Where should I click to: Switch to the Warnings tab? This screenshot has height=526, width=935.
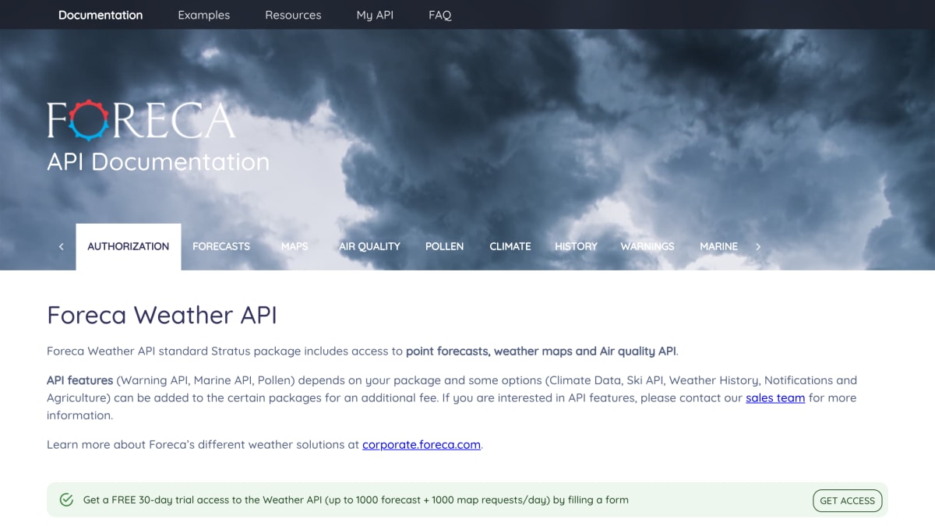[x=647, y=246]
